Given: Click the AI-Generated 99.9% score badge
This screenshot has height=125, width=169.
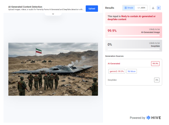Looking at the screenshot, I should pos(155,64).
